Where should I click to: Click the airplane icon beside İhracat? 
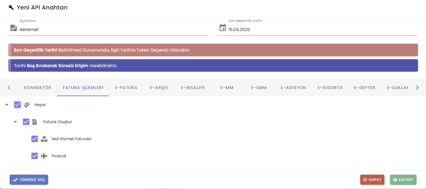[x=44, y=156]
